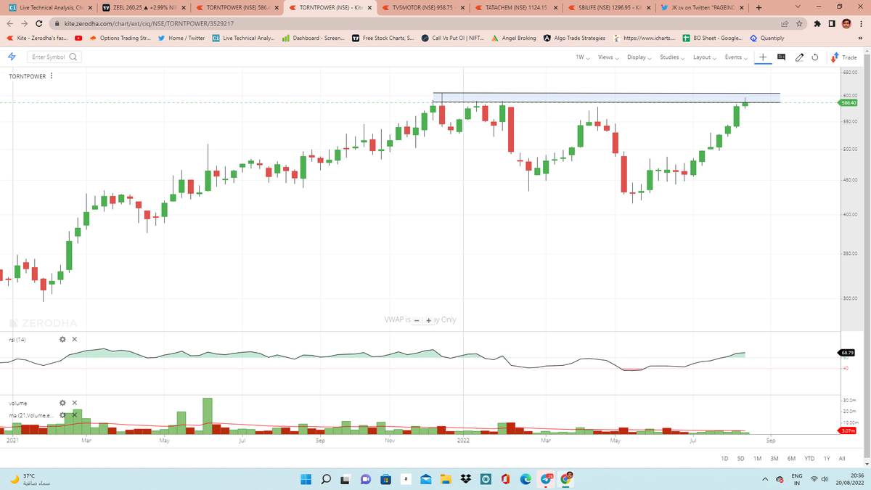Open the taskbar weather widget
Image resolution: width=871 pixels, height=490 pixels.
(x=30, y=478)
